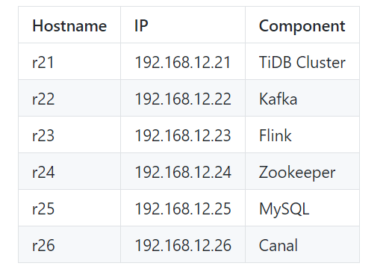This screenshot has height=272, width=392.
Task: Click IP address 192.168.12.23
Action: pos(183,135)
